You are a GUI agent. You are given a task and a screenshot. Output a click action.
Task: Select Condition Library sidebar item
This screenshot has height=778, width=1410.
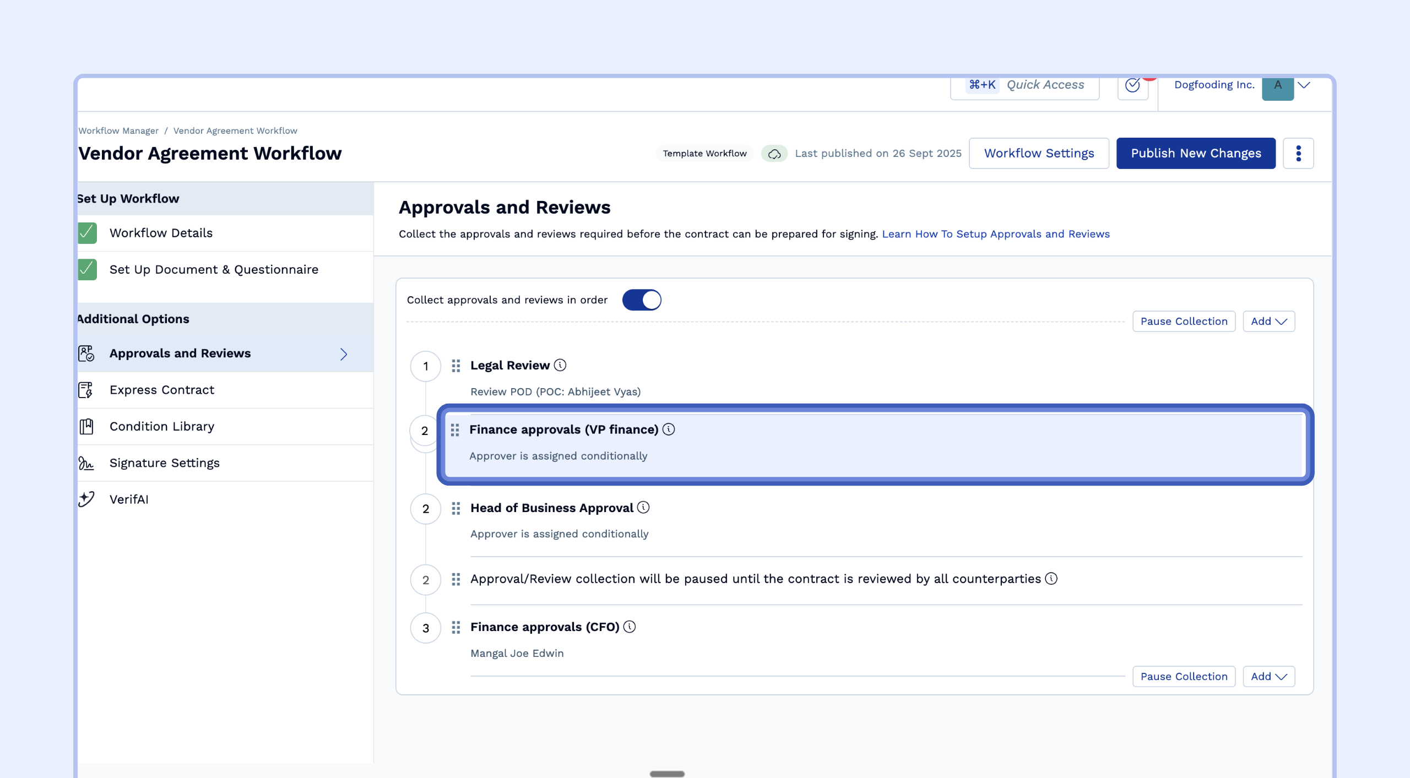[161, 427]
